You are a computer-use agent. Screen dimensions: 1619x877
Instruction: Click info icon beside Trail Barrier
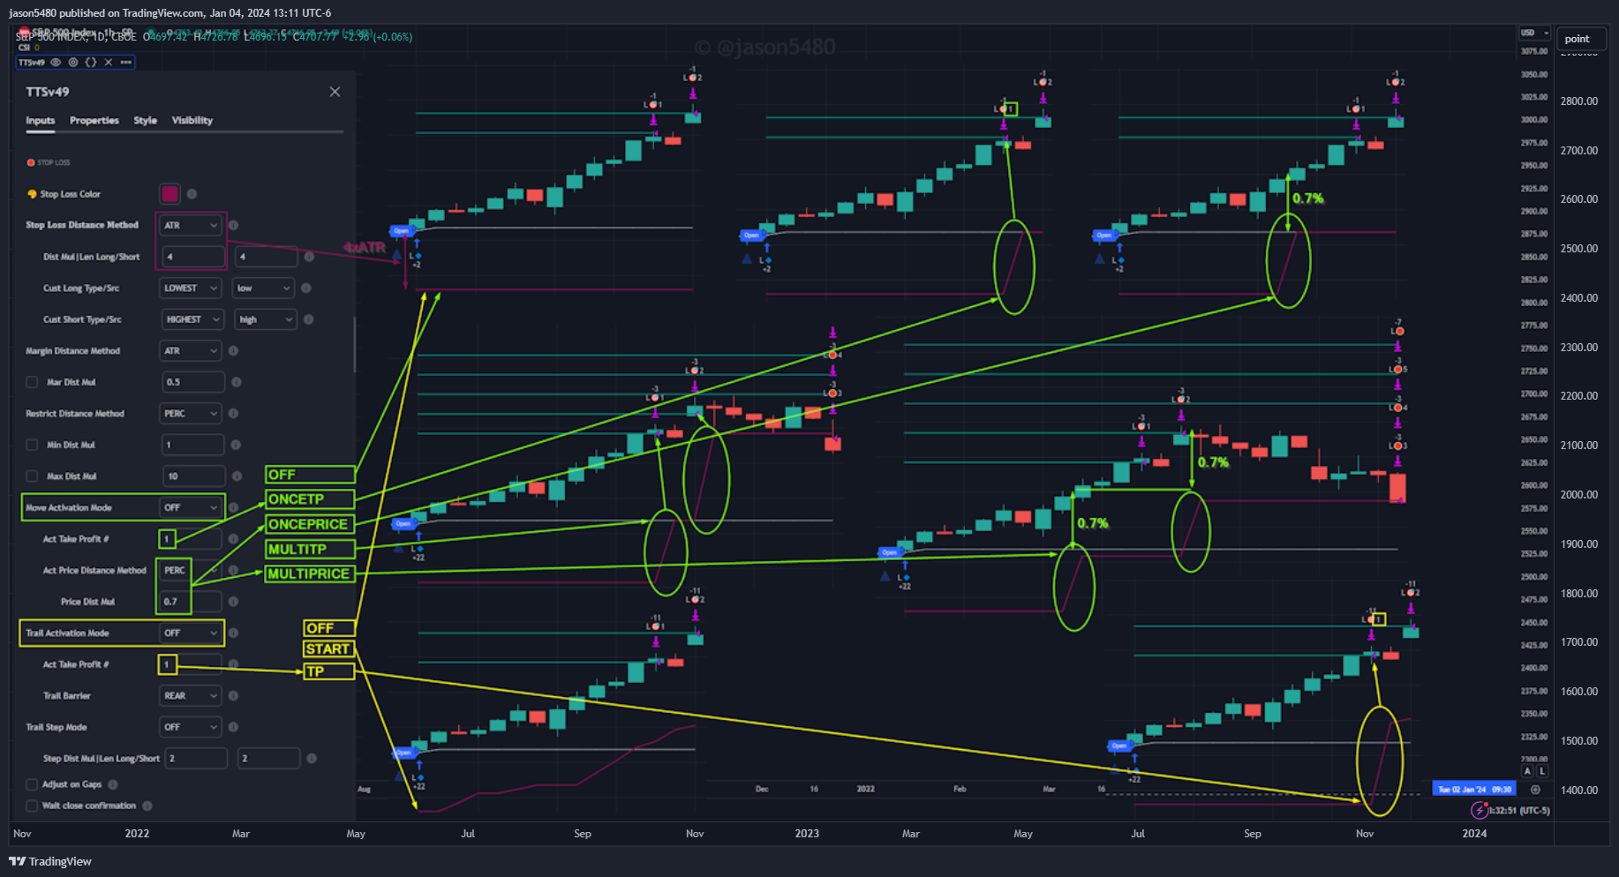233,695
